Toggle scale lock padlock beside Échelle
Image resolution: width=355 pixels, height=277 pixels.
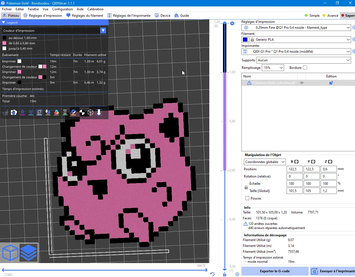coord(246,187)
